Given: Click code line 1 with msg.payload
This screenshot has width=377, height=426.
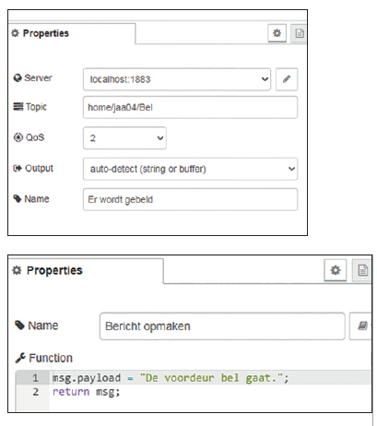Looking at the screenshot, I should pyautogui.click(x=171, y=378).
